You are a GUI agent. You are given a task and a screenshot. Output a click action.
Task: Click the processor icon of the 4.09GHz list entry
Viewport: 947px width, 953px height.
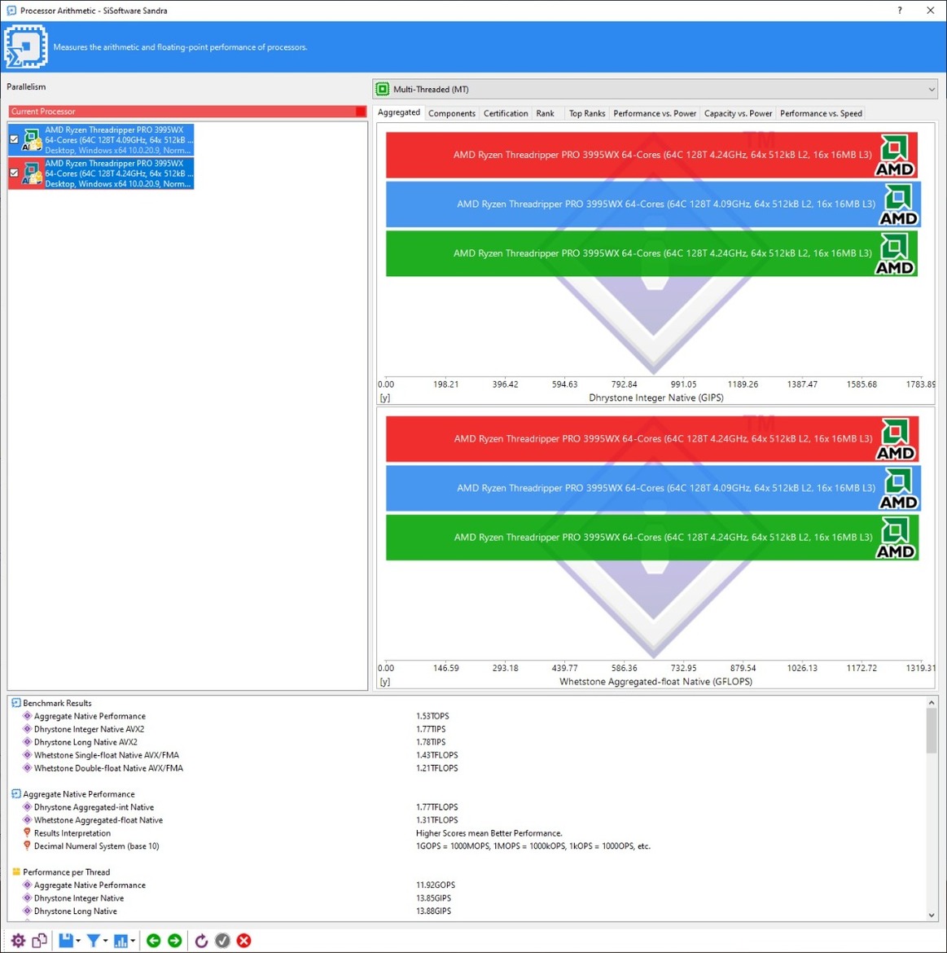31,139
